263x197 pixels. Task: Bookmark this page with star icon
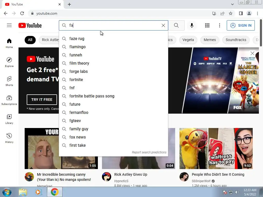(231, 13)
